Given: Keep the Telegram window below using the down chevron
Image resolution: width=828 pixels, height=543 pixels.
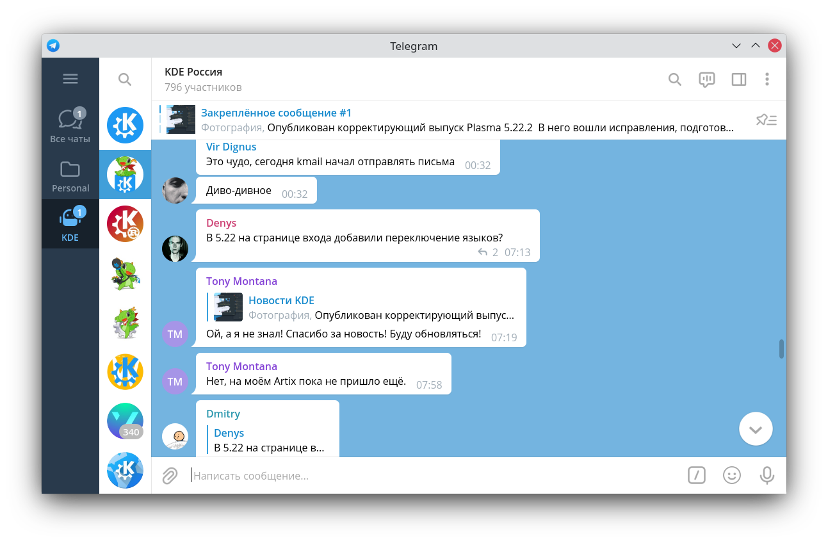Looking at the screenshot, I should point(736,45).
